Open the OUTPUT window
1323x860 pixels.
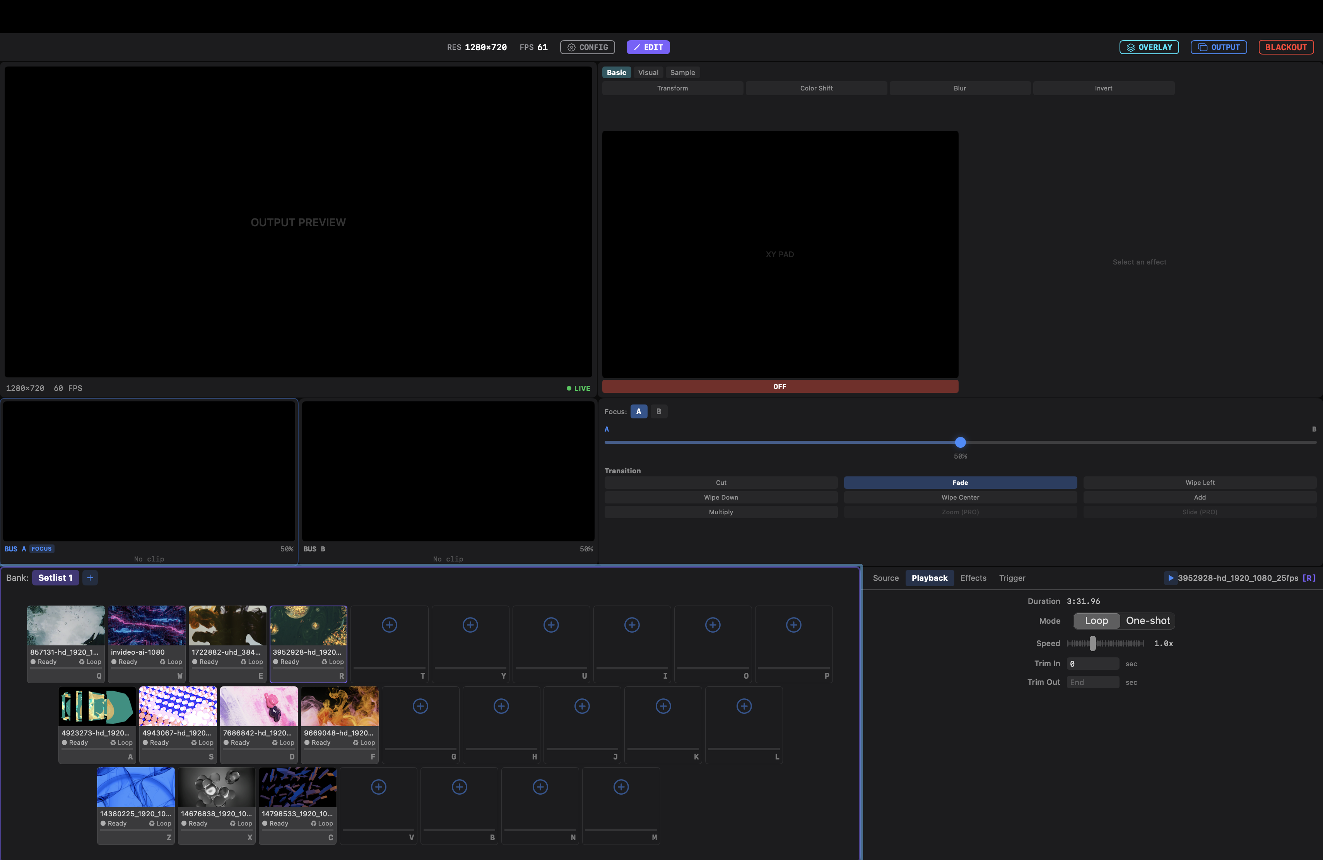point(1218,47)
